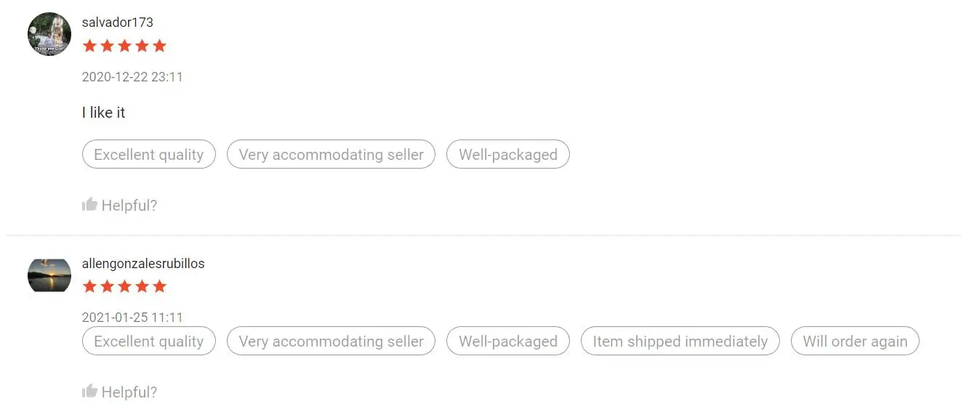Screen dimensions: 961x412
Task: Click the 2020-12-22 23:11 review timestamp
Action: point(132,77)
